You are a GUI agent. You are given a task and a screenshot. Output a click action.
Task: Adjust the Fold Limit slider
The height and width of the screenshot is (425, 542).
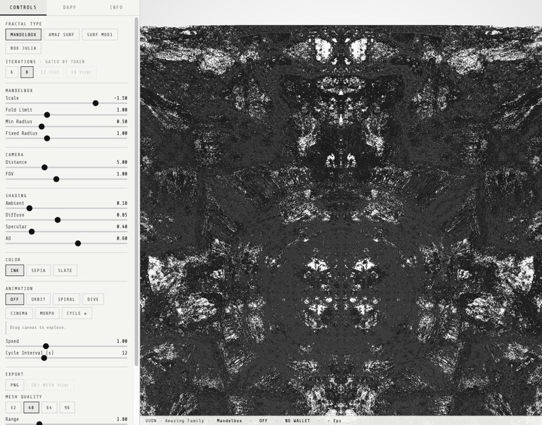tap(66, 115)
